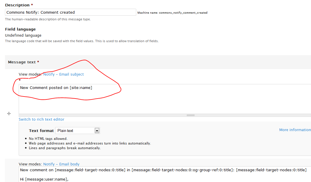
Task: Click the asterisk above the email subject field
Action: [x=20, y=79]
